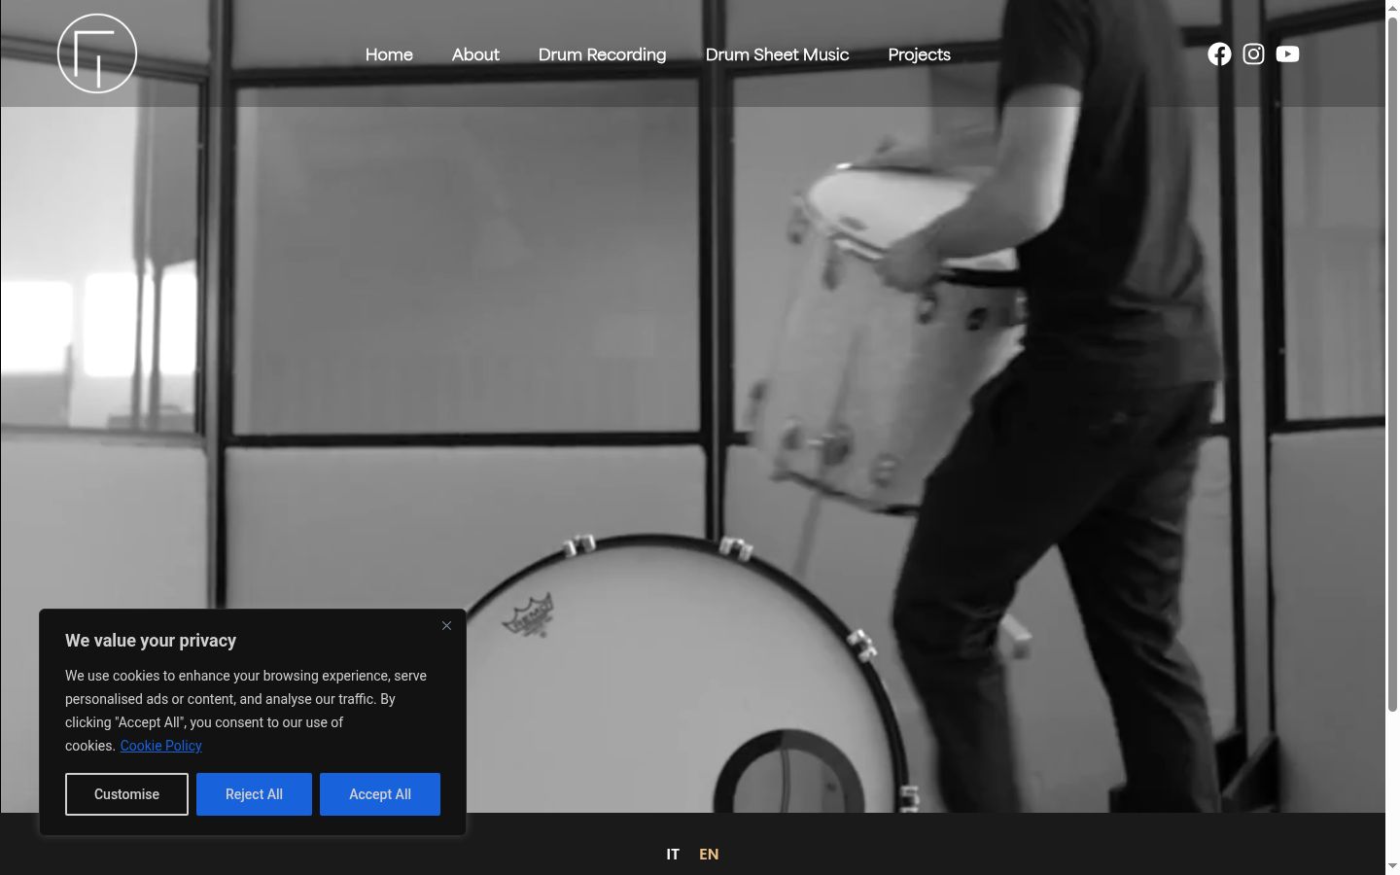The height and width of the screenshot is (875, 1400).
Task: Close the cookie privacy banner
Action: coord(446,625)
